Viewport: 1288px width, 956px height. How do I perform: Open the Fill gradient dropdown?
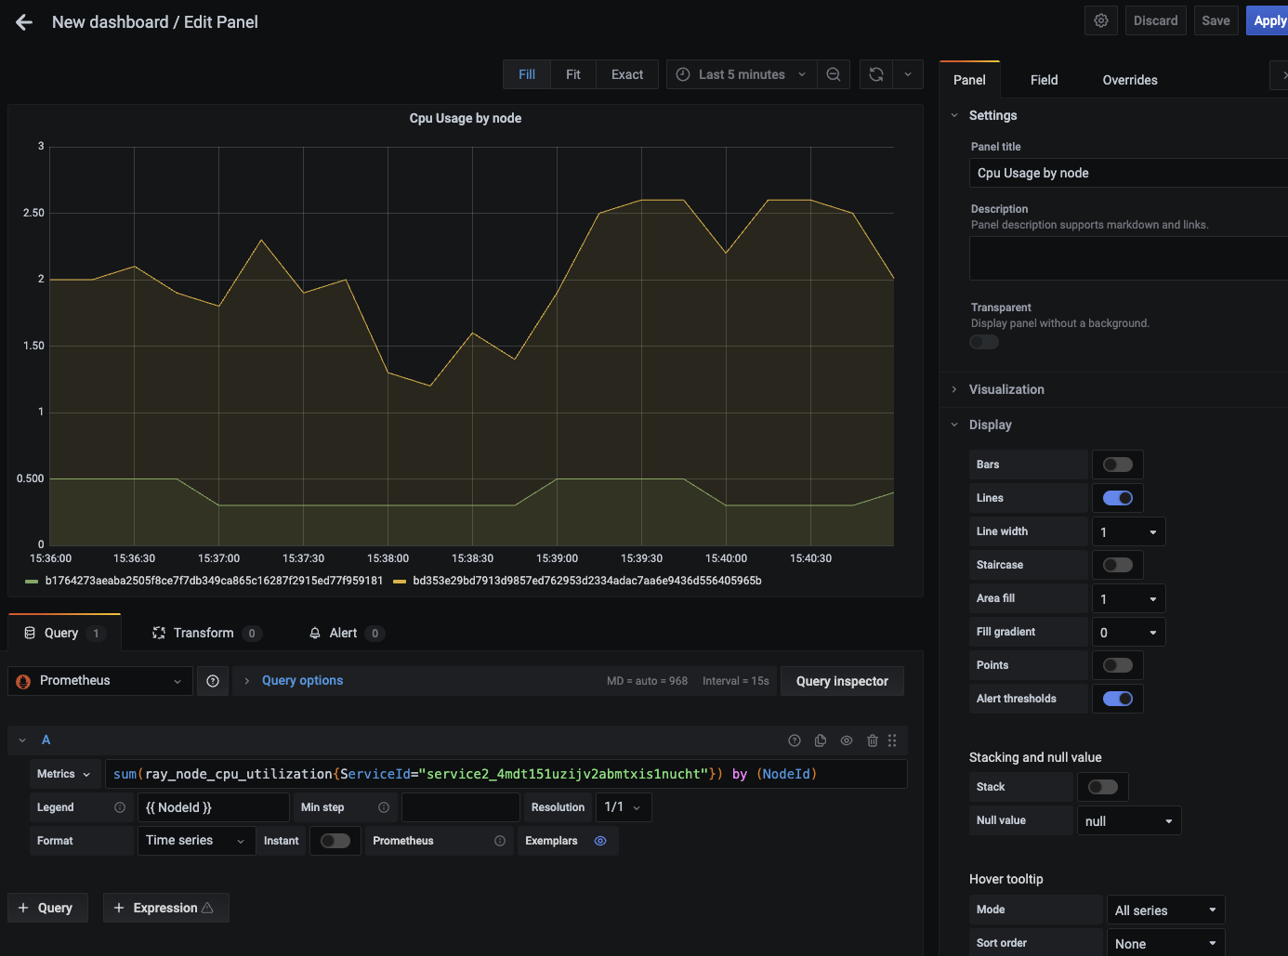tap(1129, 632)
